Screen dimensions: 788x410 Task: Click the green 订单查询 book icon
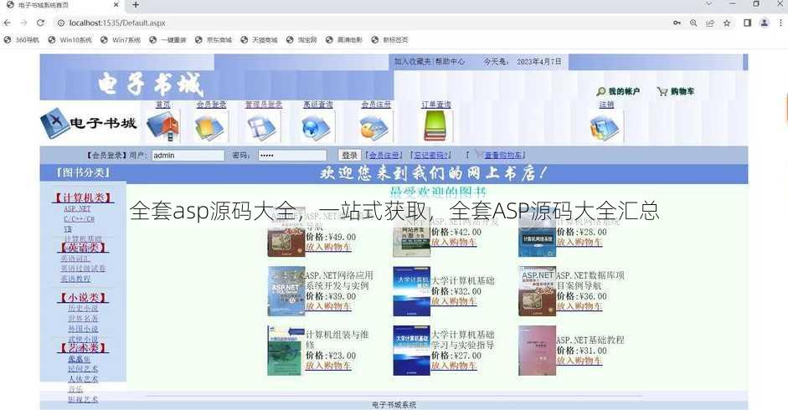click(435, 126)
